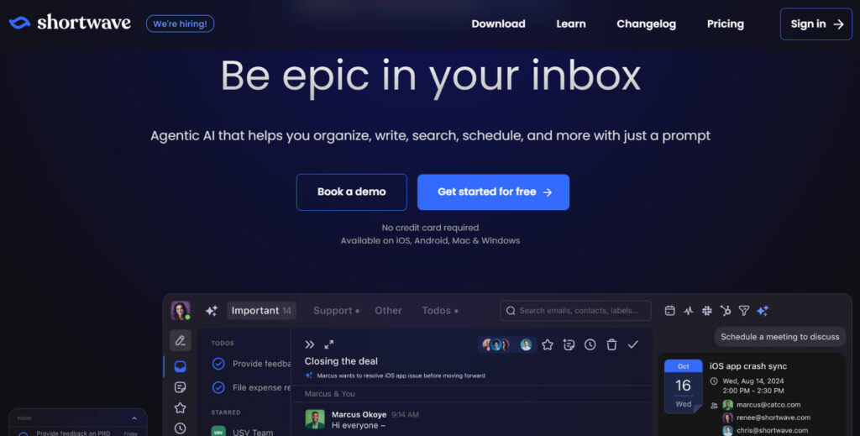Switch to the Support tab
The image size is (860, 436).
tap(336, 311)
